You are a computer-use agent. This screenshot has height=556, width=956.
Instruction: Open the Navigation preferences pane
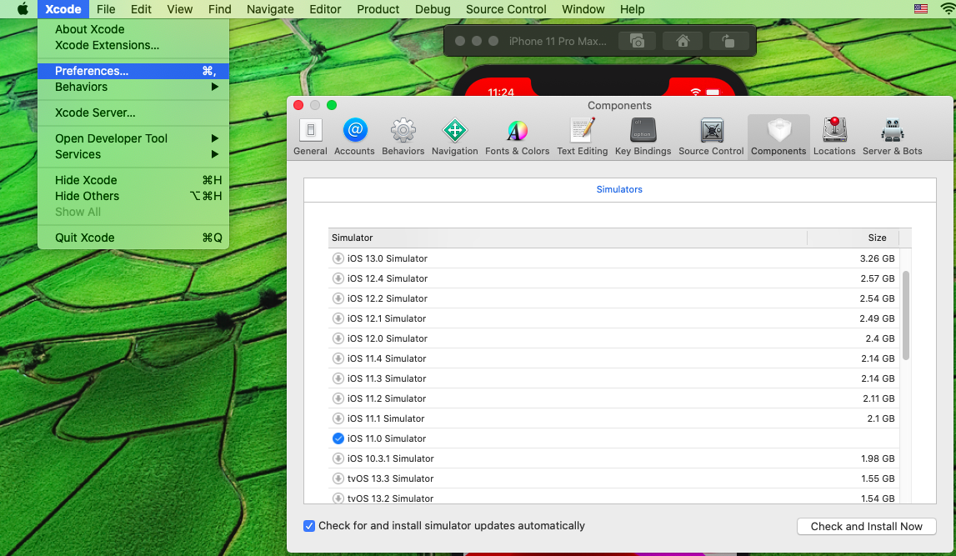coord(455,137)
